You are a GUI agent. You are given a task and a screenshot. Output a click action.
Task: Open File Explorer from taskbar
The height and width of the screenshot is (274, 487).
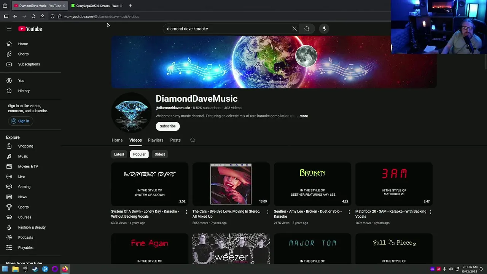(x=15, y=269)
